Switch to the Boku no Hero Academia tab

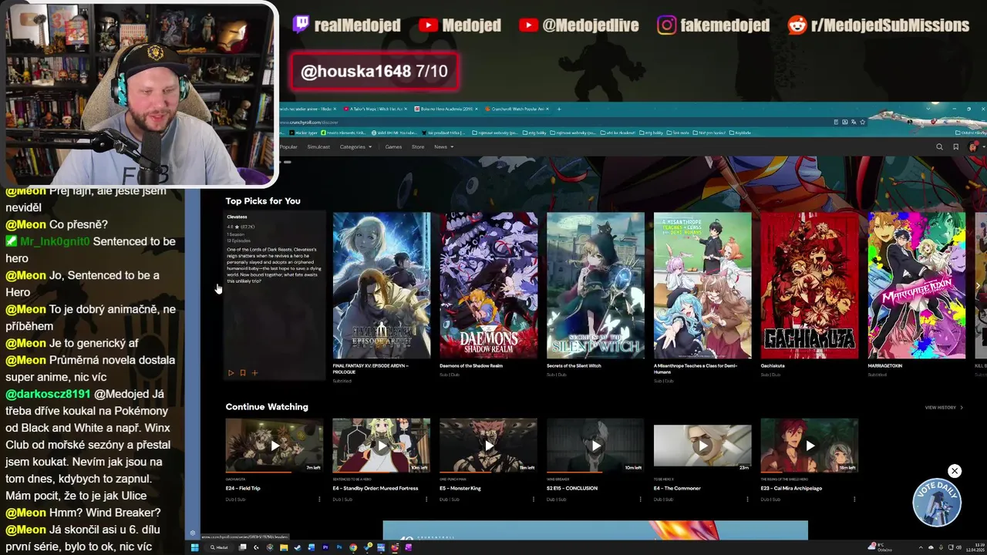point(446,109)
